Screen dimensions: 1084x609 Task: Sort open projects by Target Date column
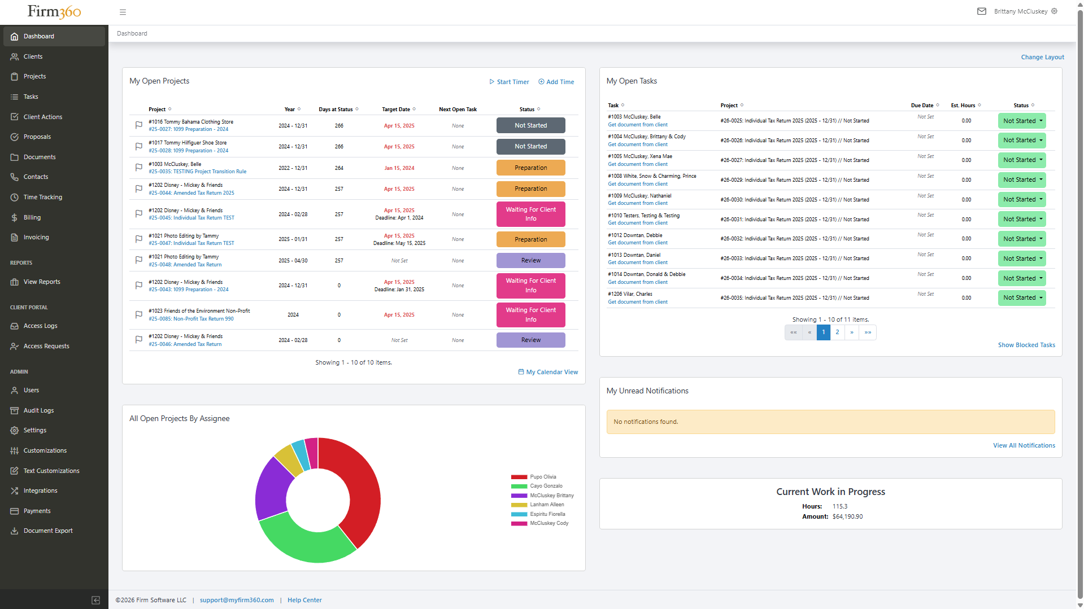pyautogui.click(x=398, y=109)
